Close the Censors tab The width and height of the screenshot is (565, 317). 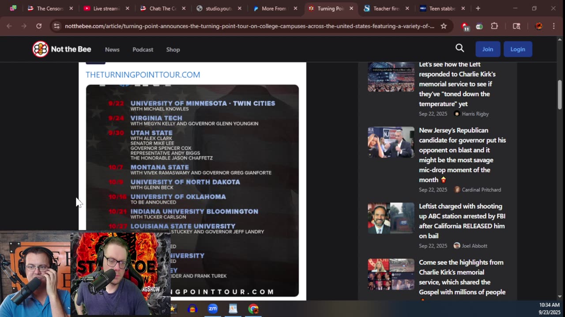[71, 8]
